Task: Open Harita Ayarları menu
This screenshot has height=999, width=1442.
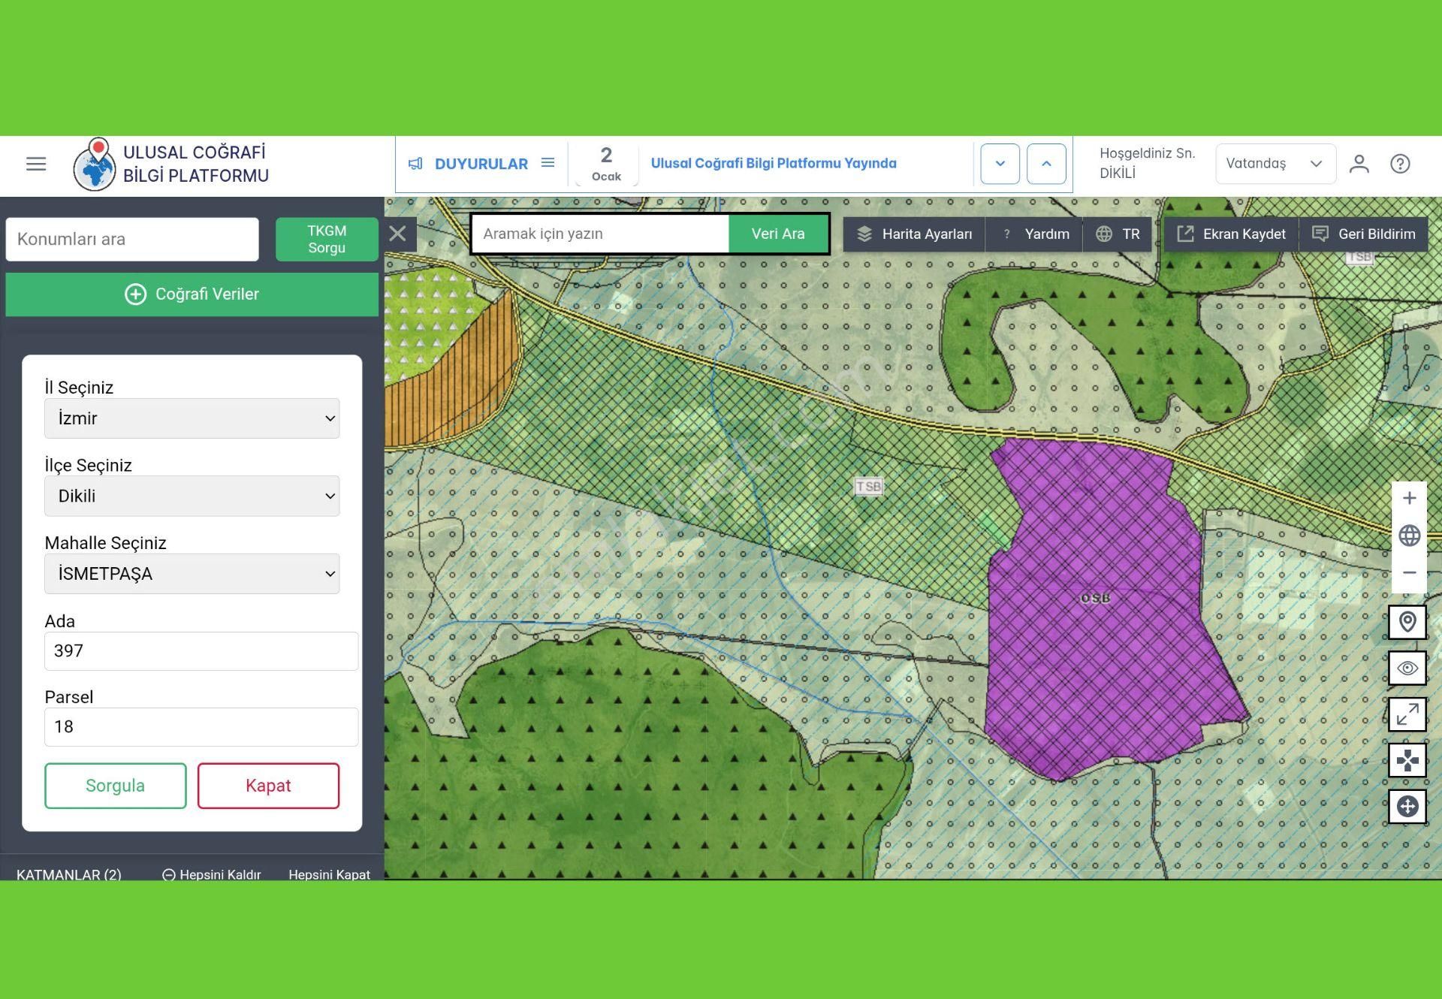Action: (915, 234)
